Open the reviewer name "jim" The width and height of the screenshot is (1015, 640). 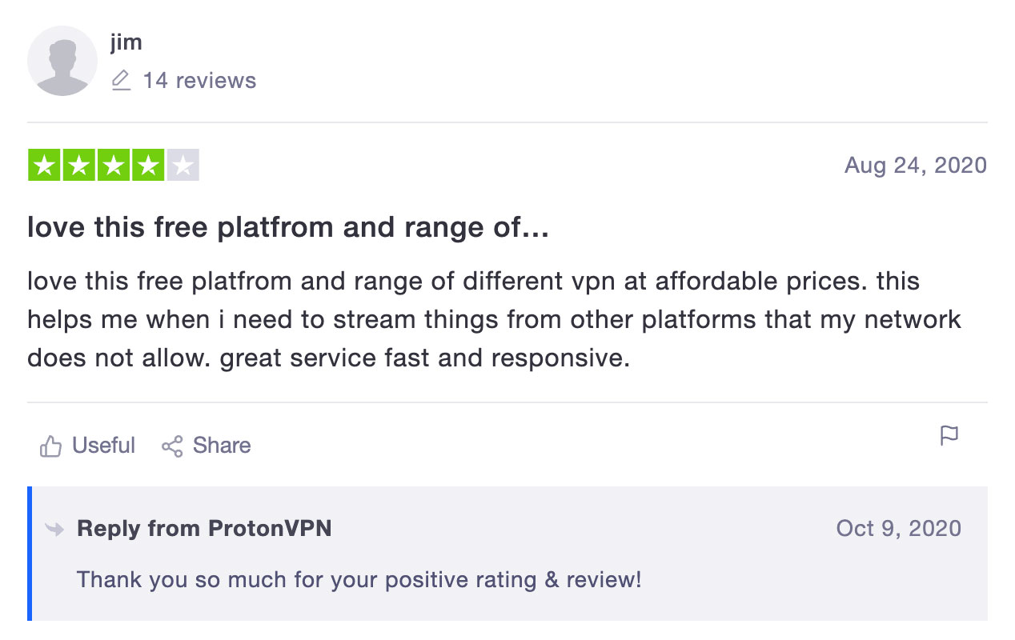tap(126, 42)
